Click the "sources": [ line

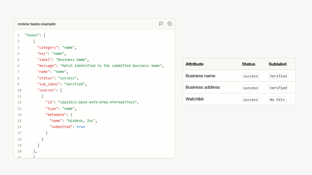pos(49,90)
